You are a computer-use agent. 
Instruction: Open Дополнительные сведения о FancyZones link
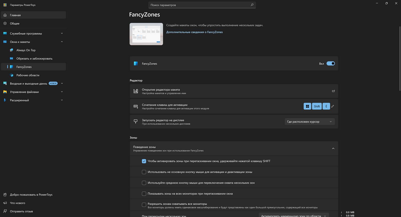(194, 32)
